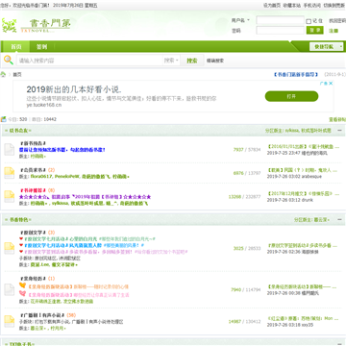This screenshot has height=346, width=346.
Task: Click the statistics icon beside today's count
Action: coord(3,119)
